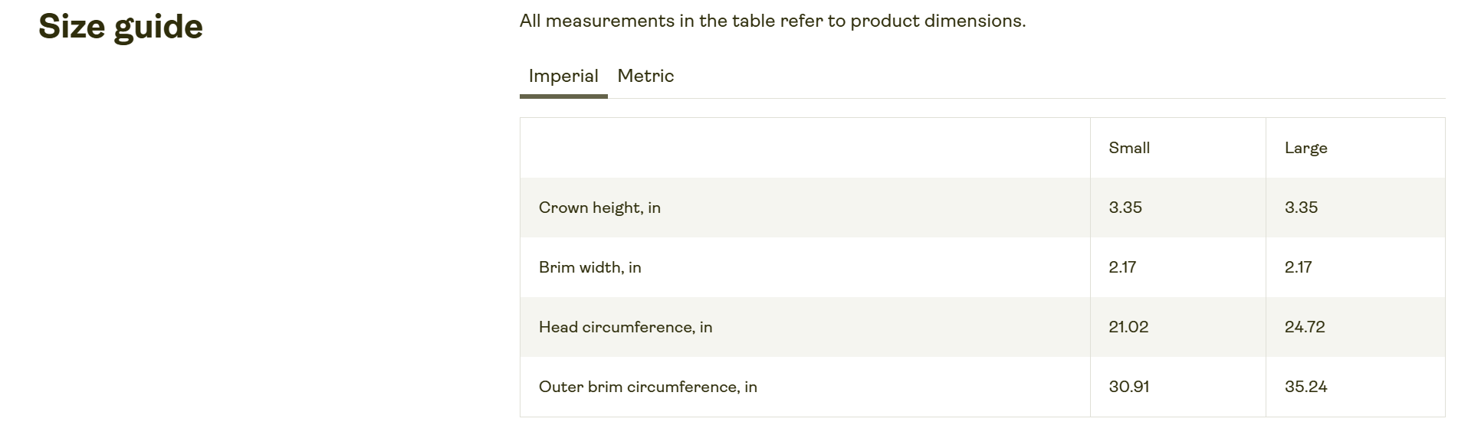Click the Small column header
1481x448 pixels.
click(1129, 148)
